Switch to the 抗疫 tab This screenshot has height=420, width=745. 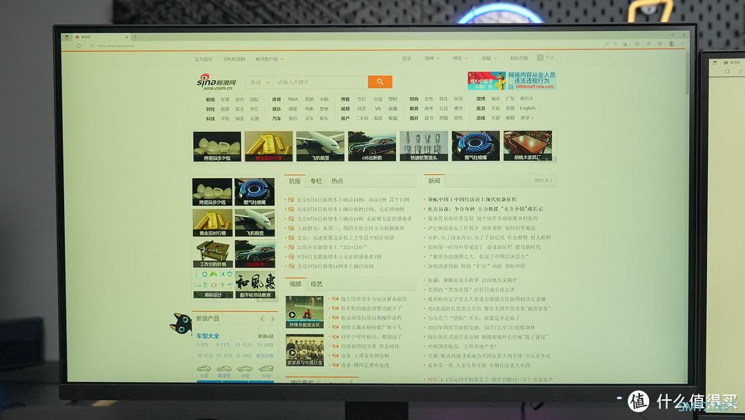(295, 181)
